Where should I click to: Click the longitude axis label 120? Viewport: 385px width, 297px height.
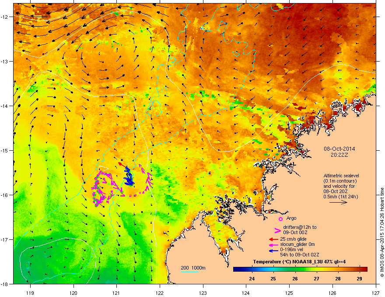click(x=73, y=293)
